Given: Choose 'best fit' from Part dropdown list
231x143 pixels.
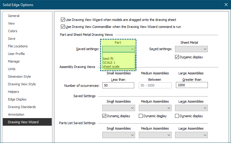Looking at the screenshot, I should point(119,59).
